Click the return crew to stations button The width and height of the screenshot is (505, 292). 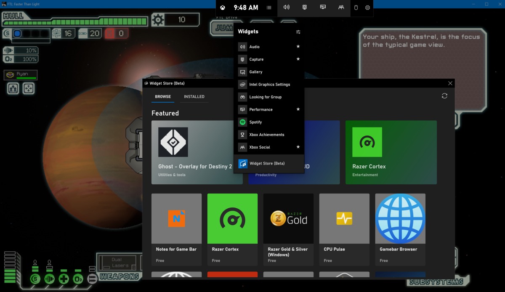click(x=29, y=88)
